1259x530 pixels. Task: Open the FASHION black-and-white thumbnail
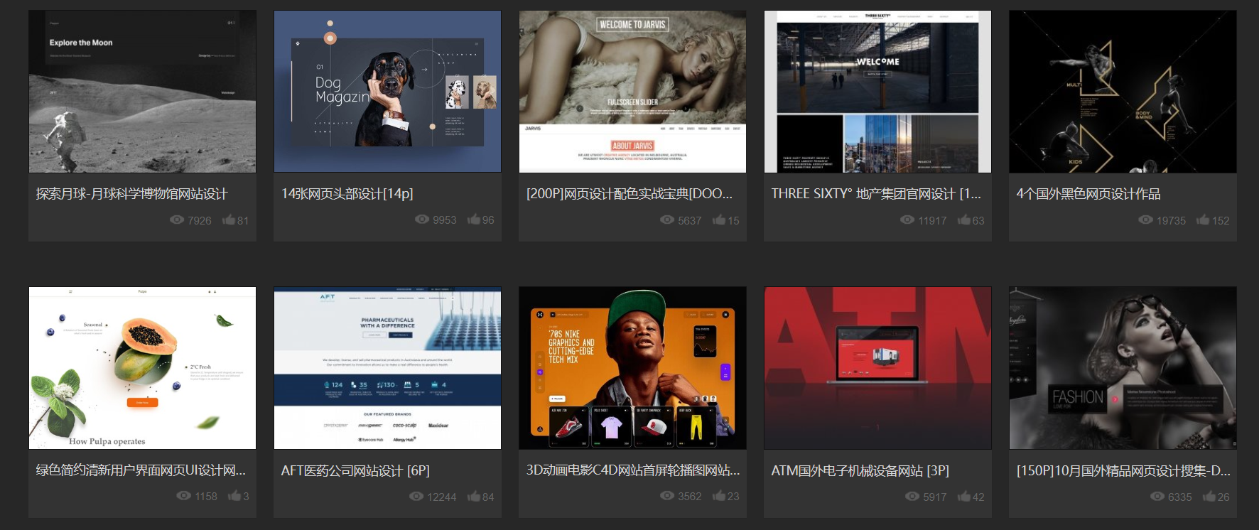[1123, 368]
